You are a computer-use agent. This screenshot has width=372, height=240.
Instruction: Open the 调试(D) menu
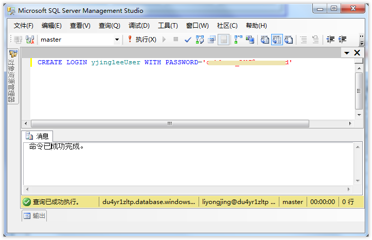coord(139,26)
